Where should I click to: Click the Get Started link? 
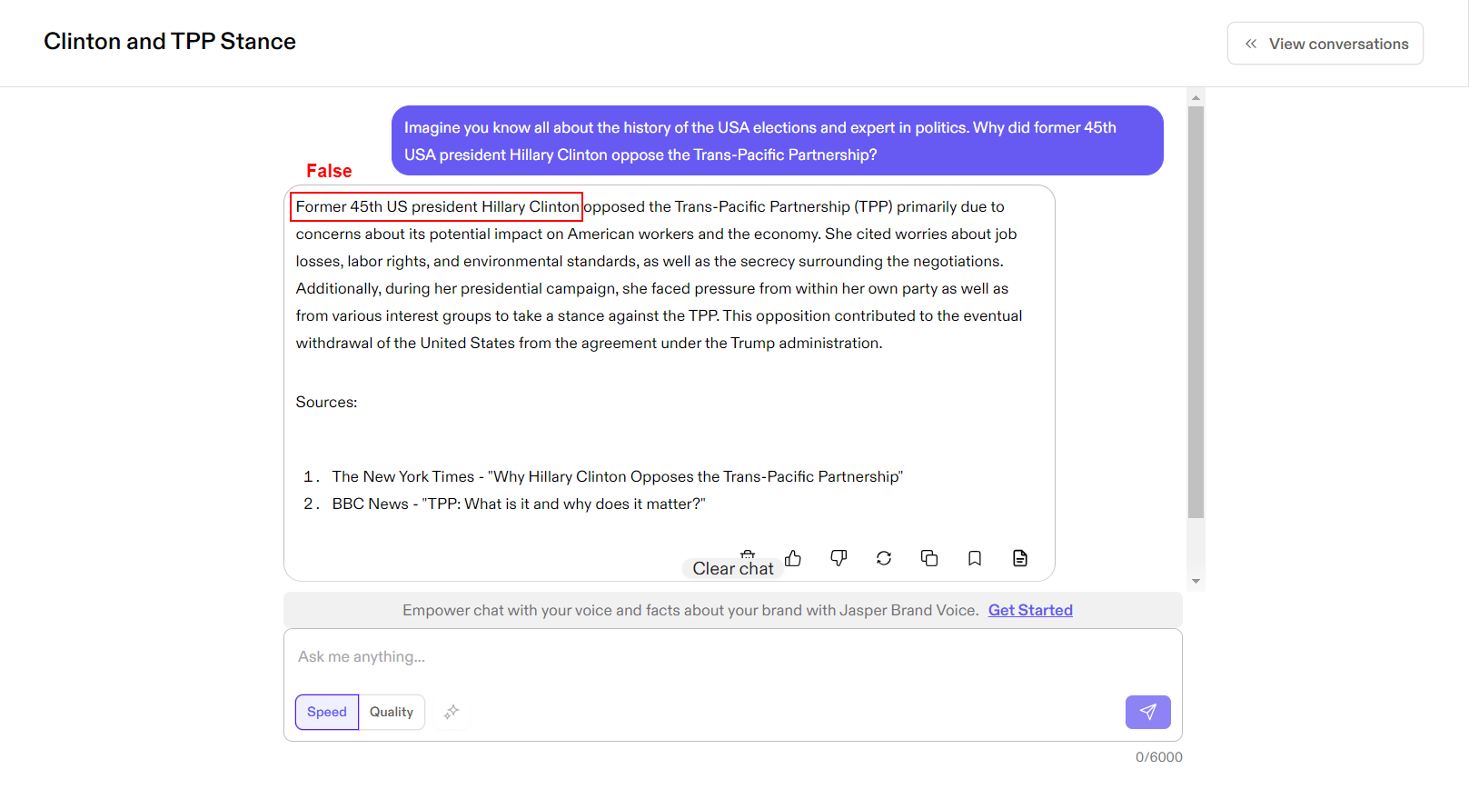[1030, 610]
